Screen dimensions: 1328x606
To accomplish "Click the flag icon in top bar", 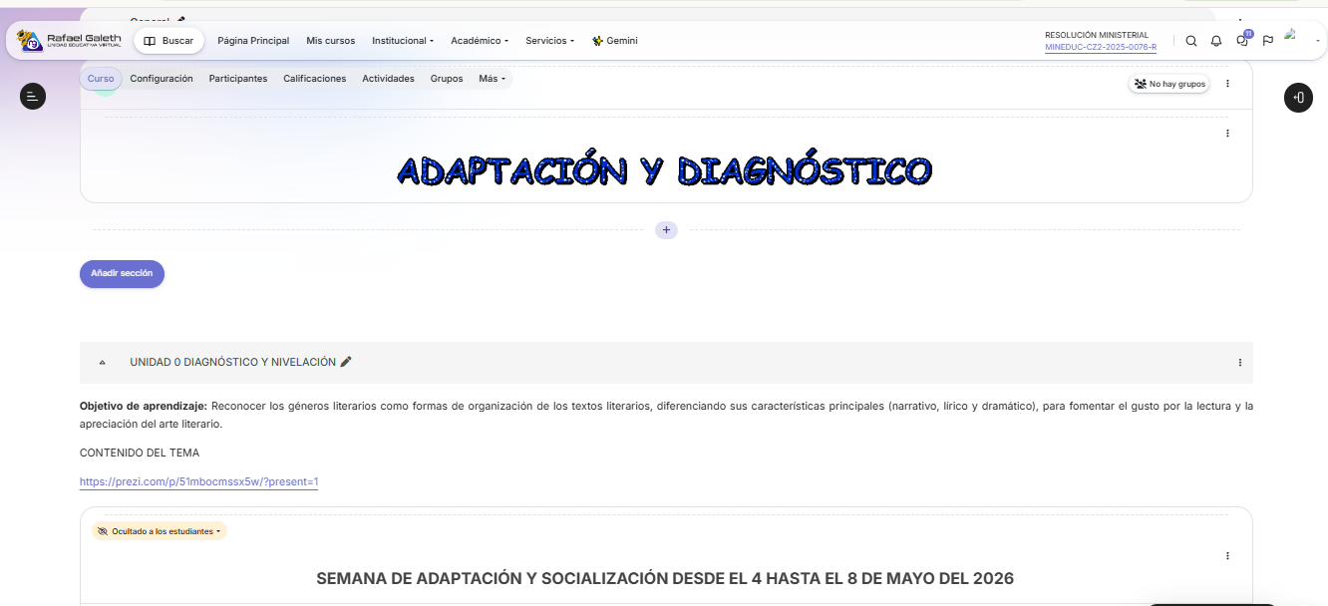I will [1268, 41].
